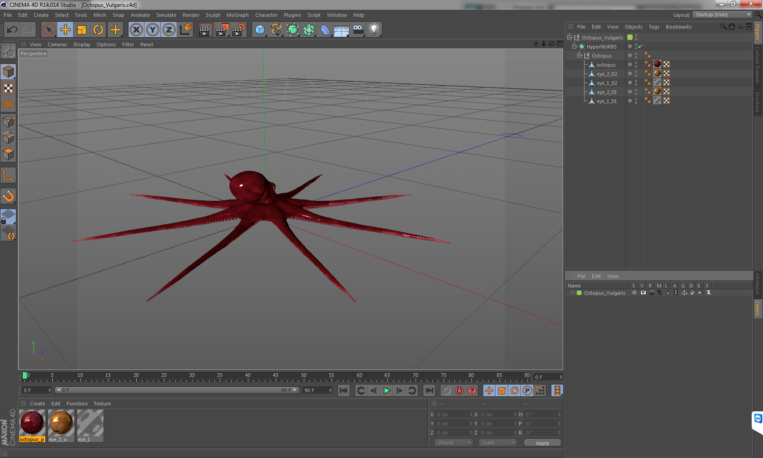Select eye_2_o material thumbnail
Screen dimensions: 763x458
[61, 426]
